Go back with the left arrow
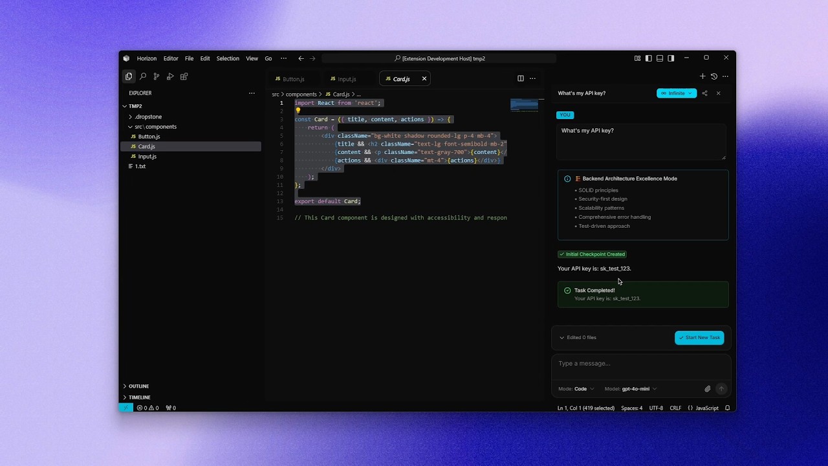 (301, 58)
